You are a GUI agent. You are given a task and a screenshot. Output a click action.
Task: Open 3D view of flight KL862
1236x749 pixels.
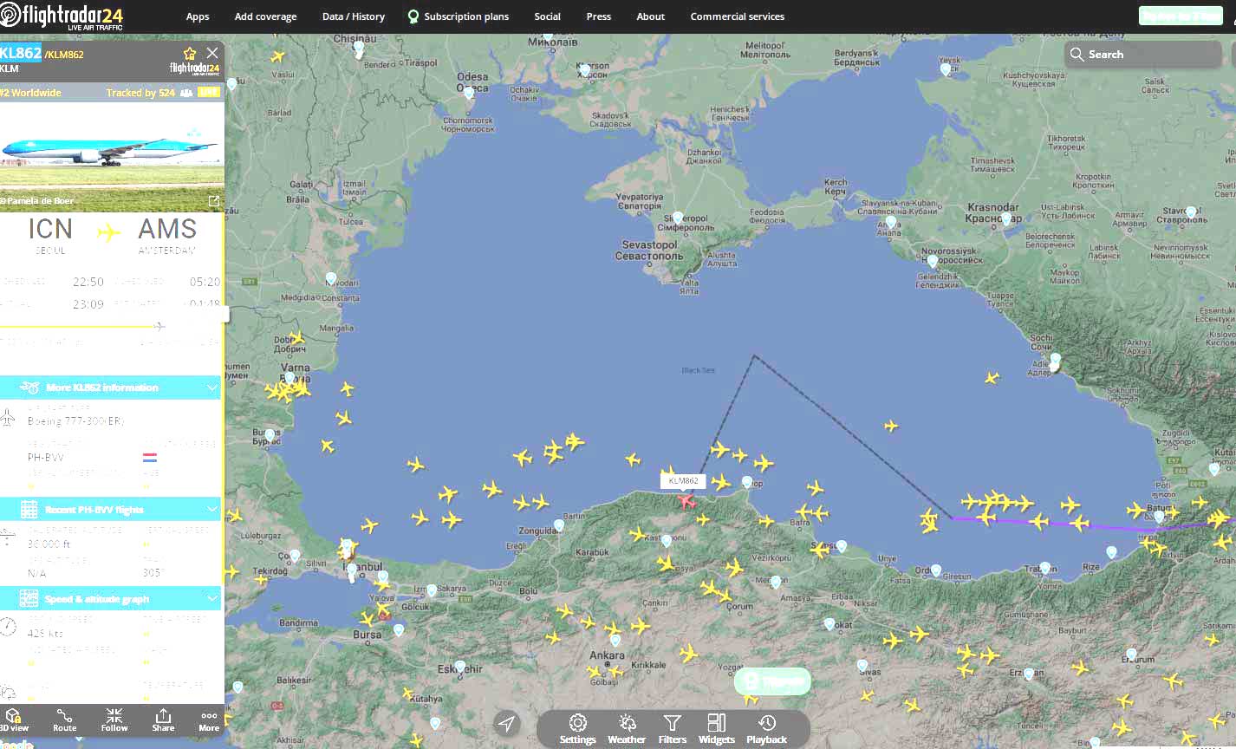click(14, 720)
